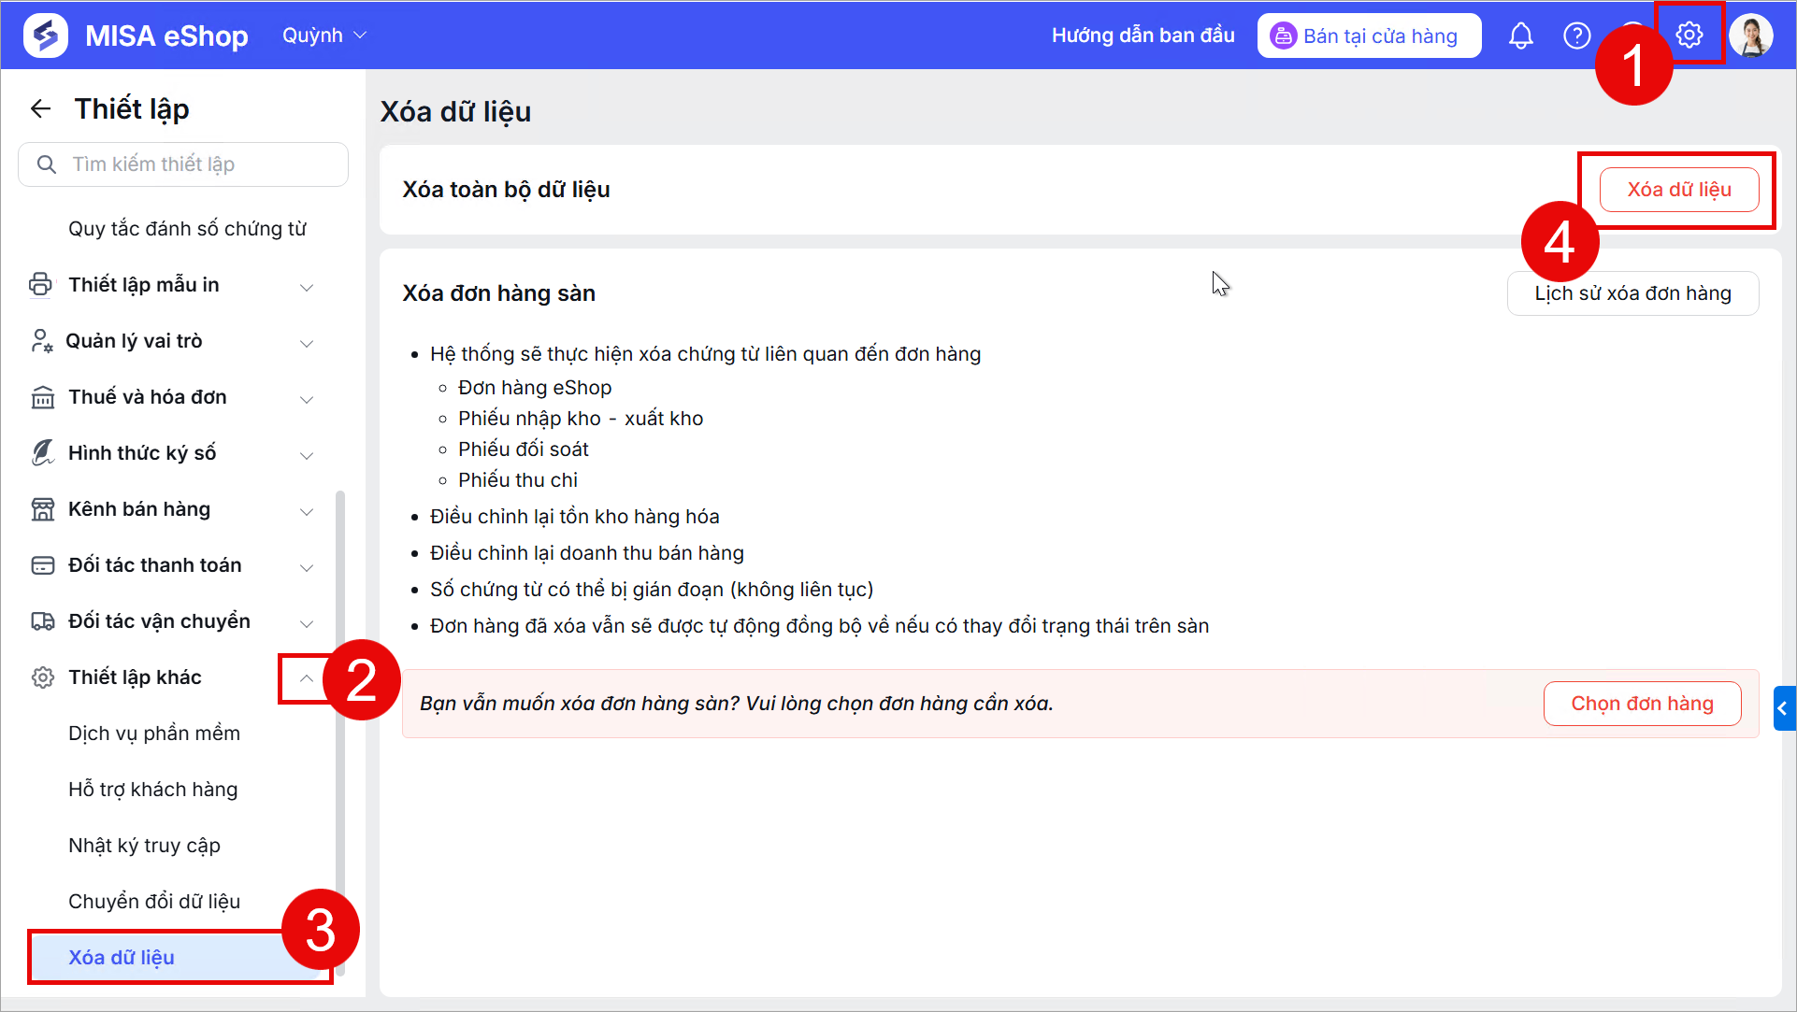This screenshot has height=1012, width=1797.
Task: Open the help question mark icon
Action: pyautogui.click(x=1577, y=36)
